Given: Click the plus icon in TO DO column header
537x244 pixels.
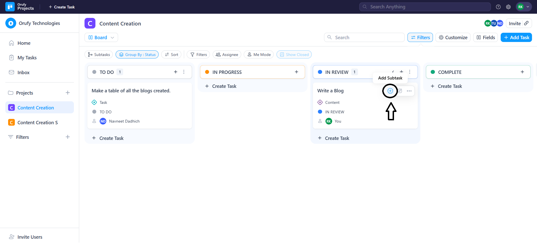Looking at the screenshot, I should pyautogui.click(x=176, y=72).
